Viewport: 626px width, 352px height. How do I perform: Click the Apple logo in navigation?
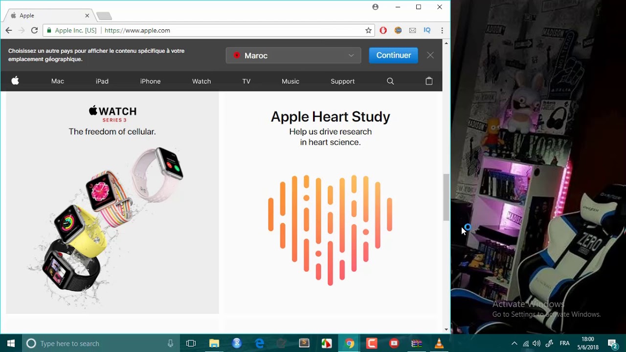click(x=15, y=81)
